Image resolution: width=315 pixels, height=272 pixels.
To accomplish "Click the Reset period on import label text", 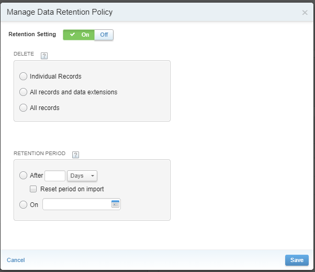I will (72, 189).
